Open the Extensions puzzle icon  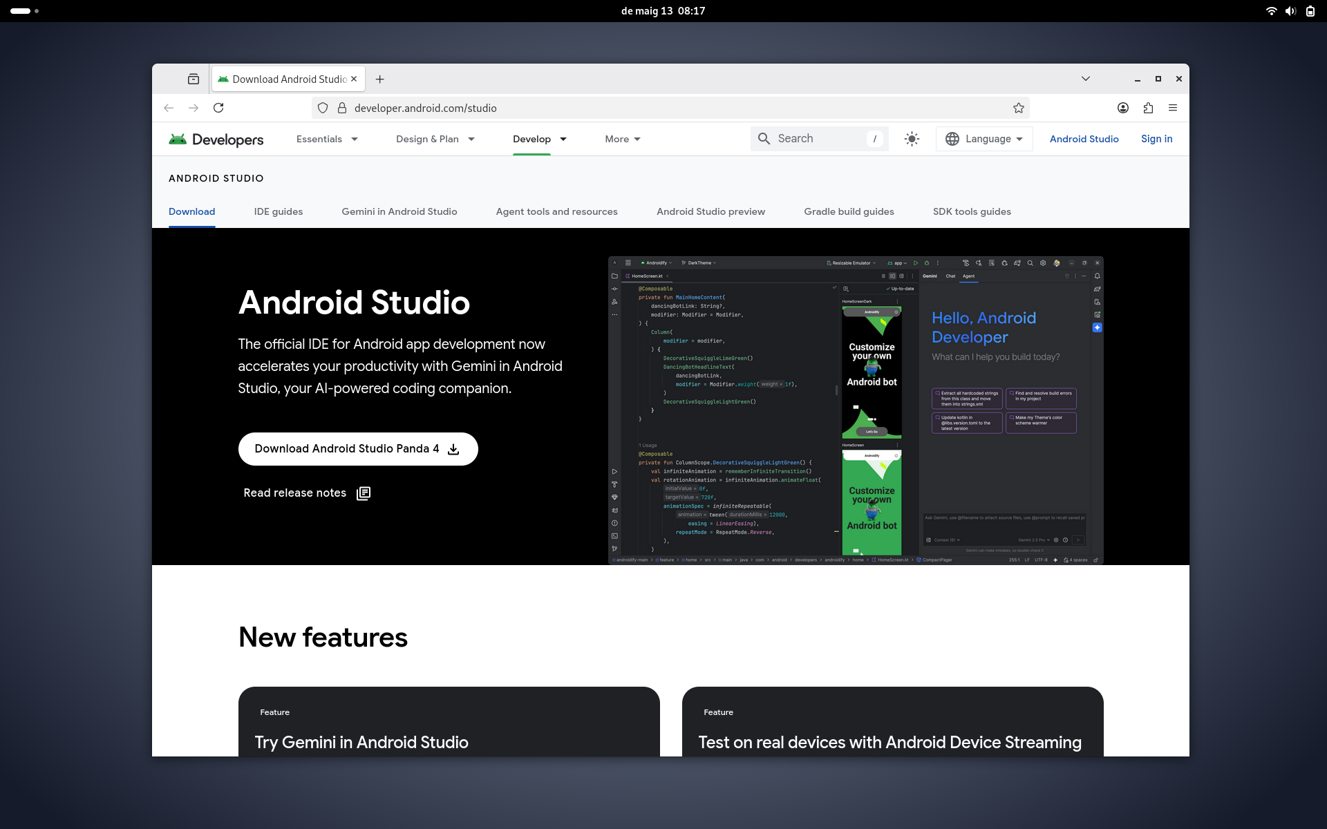1148,108
